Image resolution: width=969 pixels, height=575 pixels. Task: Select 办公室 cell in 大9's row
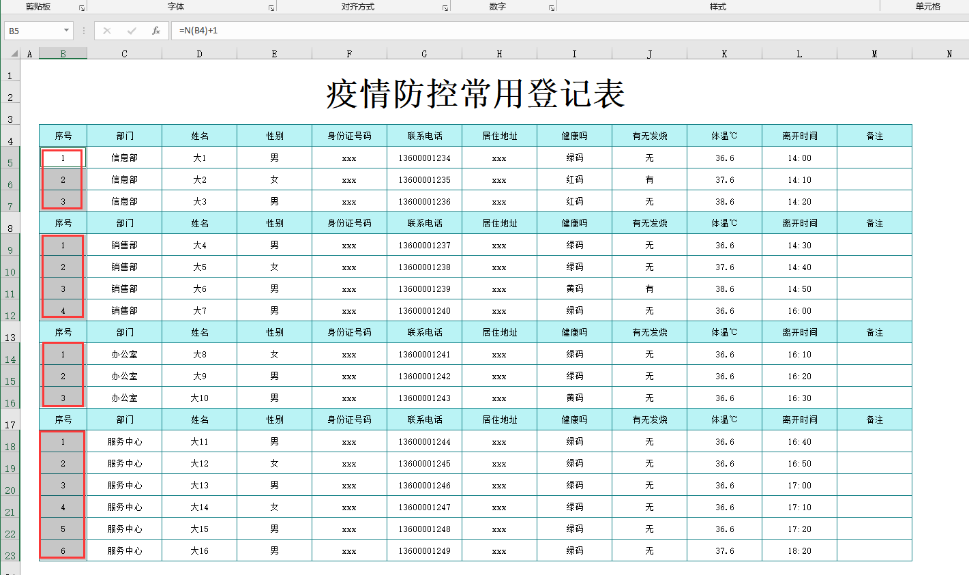click(x=124, y=376)
